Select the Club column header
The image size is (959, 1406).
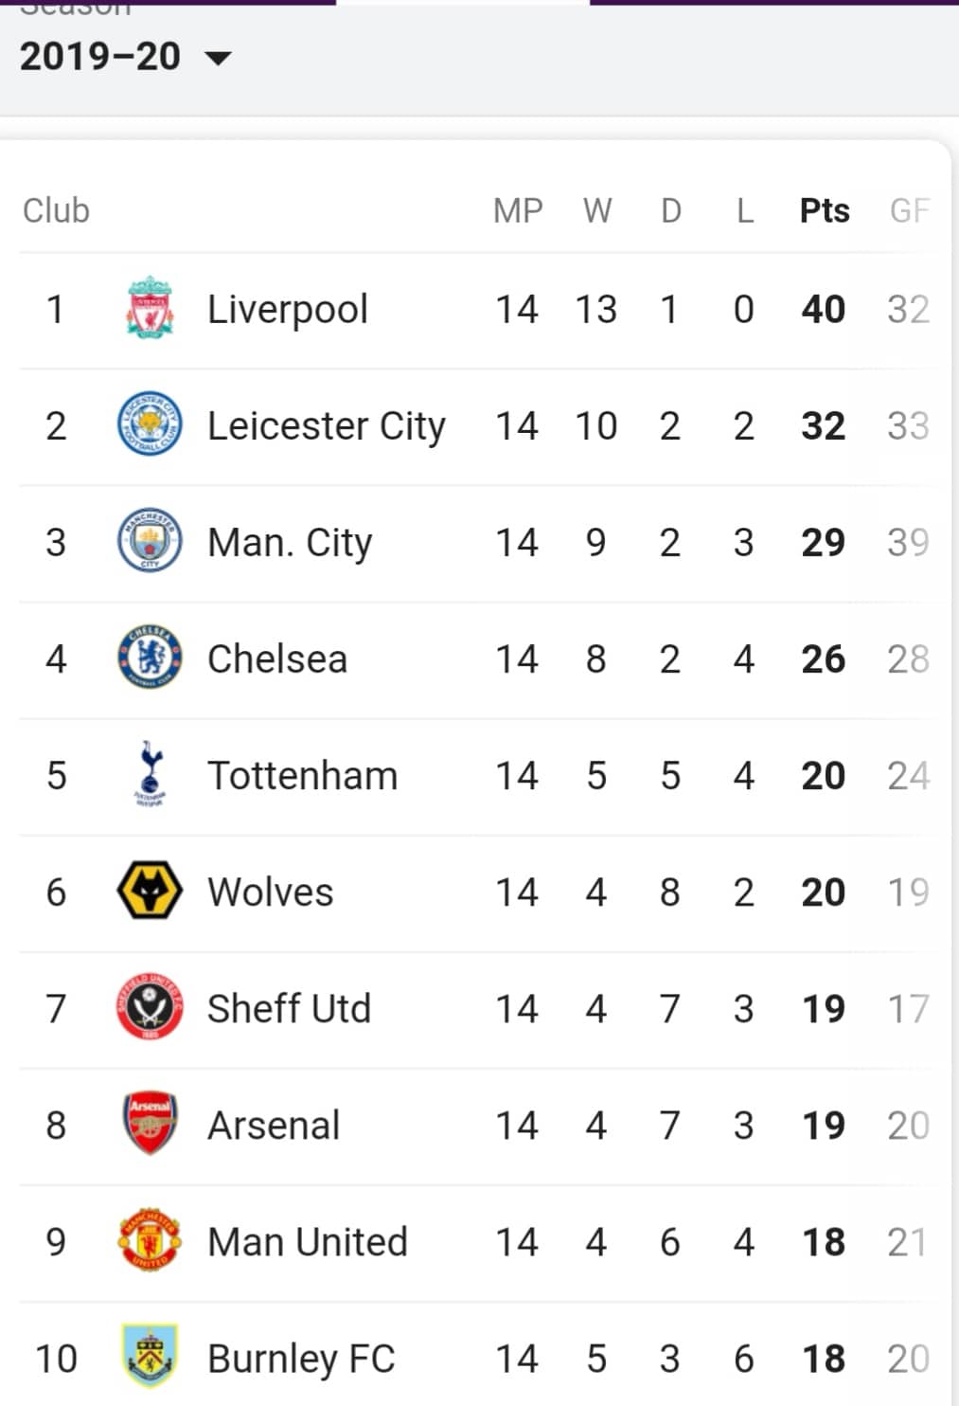pos(56,210)
